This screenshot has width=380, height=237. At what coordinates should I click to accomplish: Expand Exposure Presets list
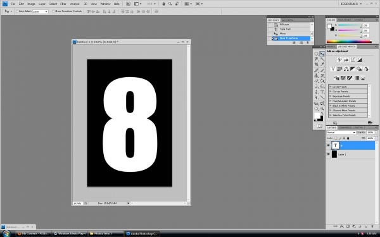[x=330, y=96]
